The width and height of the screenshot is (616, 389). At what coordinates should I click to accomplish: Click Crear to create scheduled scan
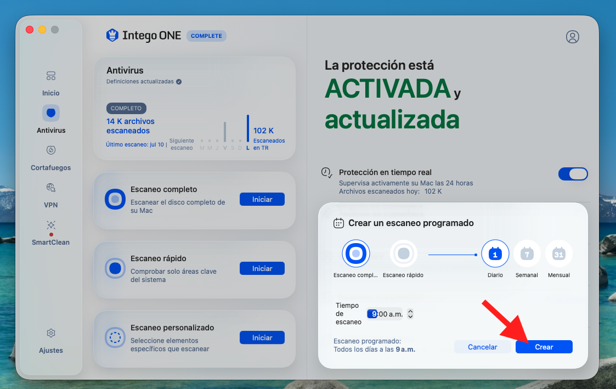click(544, 347)
